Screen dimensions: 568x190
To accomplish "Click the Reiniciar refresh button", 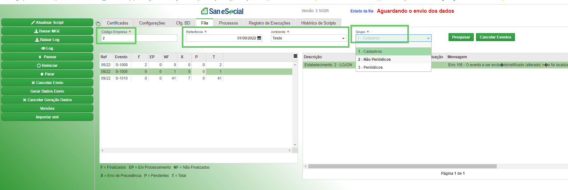I will [47, 66].
